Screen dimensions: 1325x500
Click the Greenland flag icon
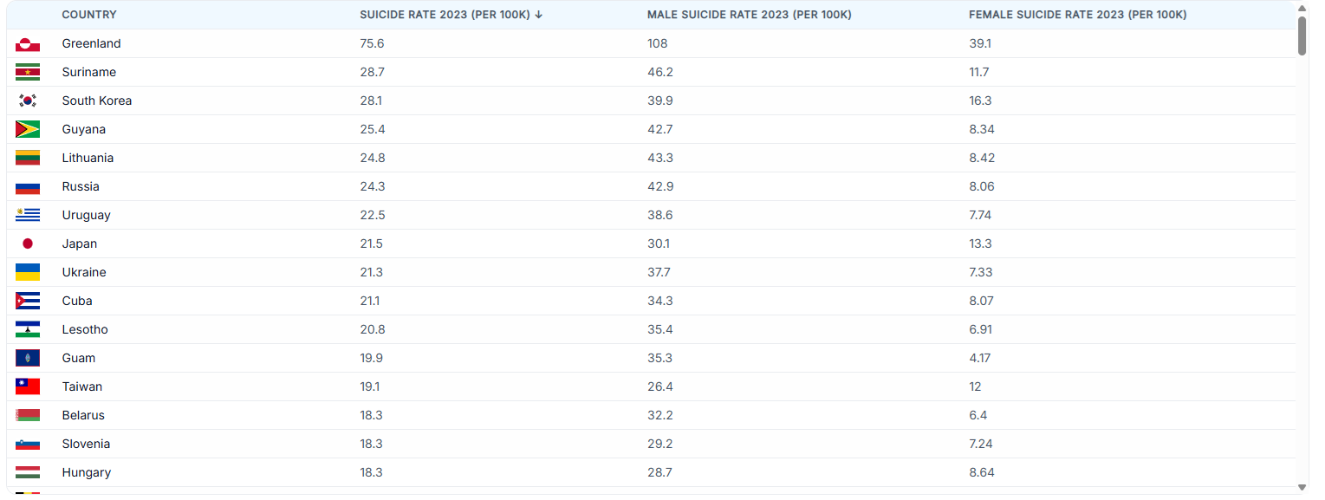click(28, 44)
